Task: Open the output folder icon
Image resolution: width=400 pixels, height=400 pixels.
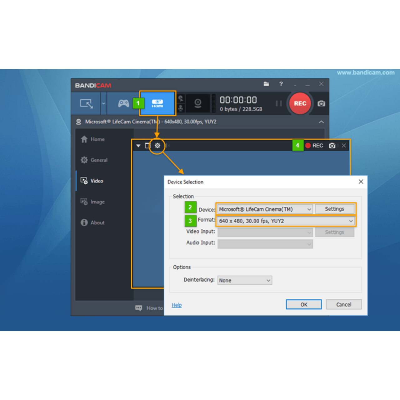Action: point(266,84)
